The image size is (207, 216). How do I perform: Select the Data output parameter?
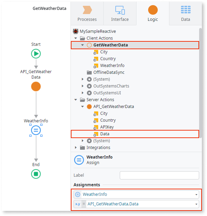point(135,134)
